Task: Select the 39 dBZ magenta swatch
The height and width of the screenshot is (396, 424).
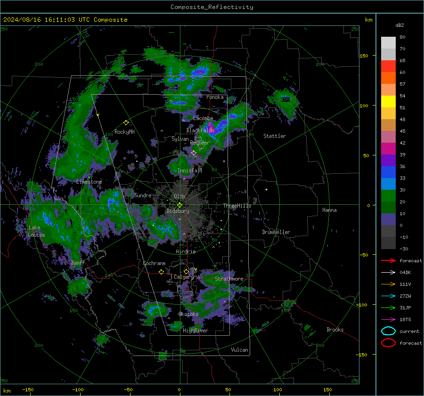Action: [x=388, y=148]
